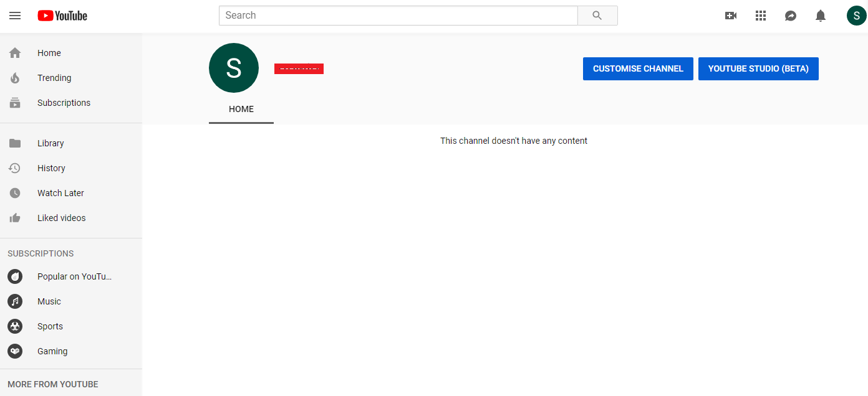Open Home in the sidebar
The width and height of the screenshot is (868, 396).
click(x=71, y=53)
